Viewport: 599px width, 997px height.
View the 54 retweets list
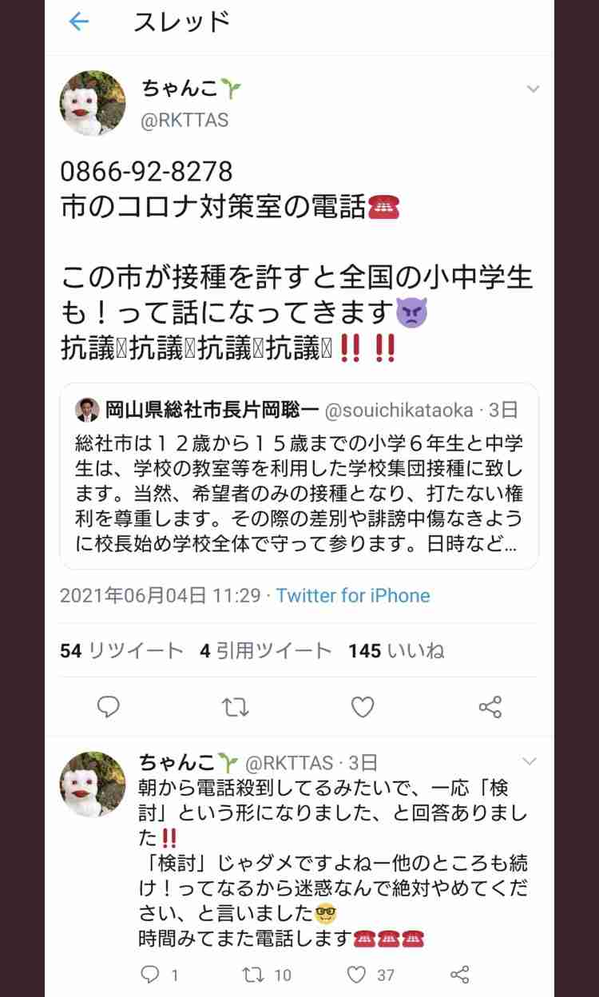tap(121, 651)
